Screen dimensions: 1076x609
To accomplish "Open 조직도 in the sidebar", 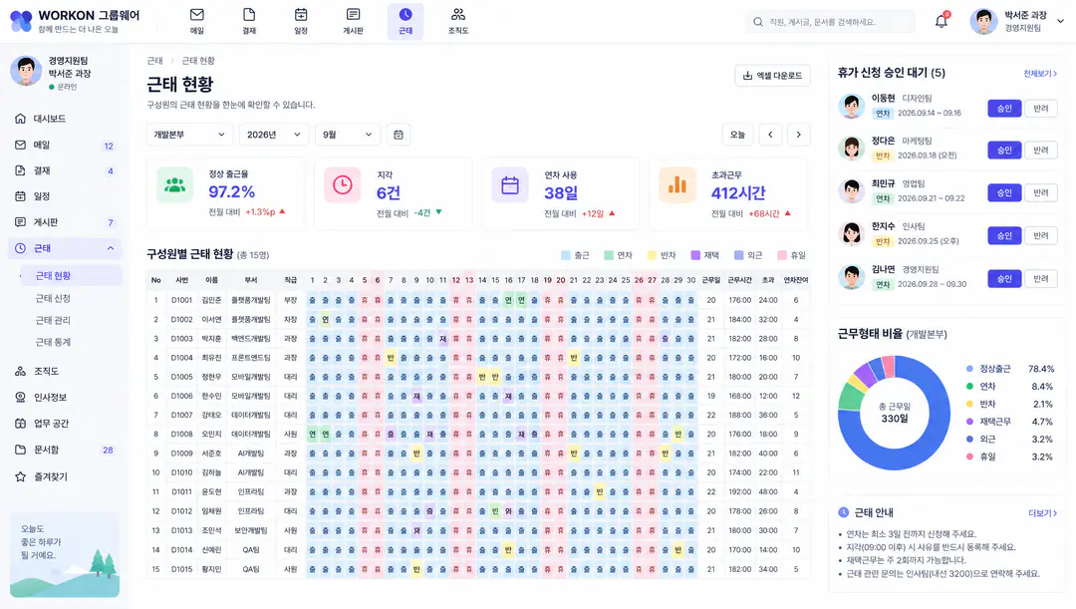I will 65,372.
